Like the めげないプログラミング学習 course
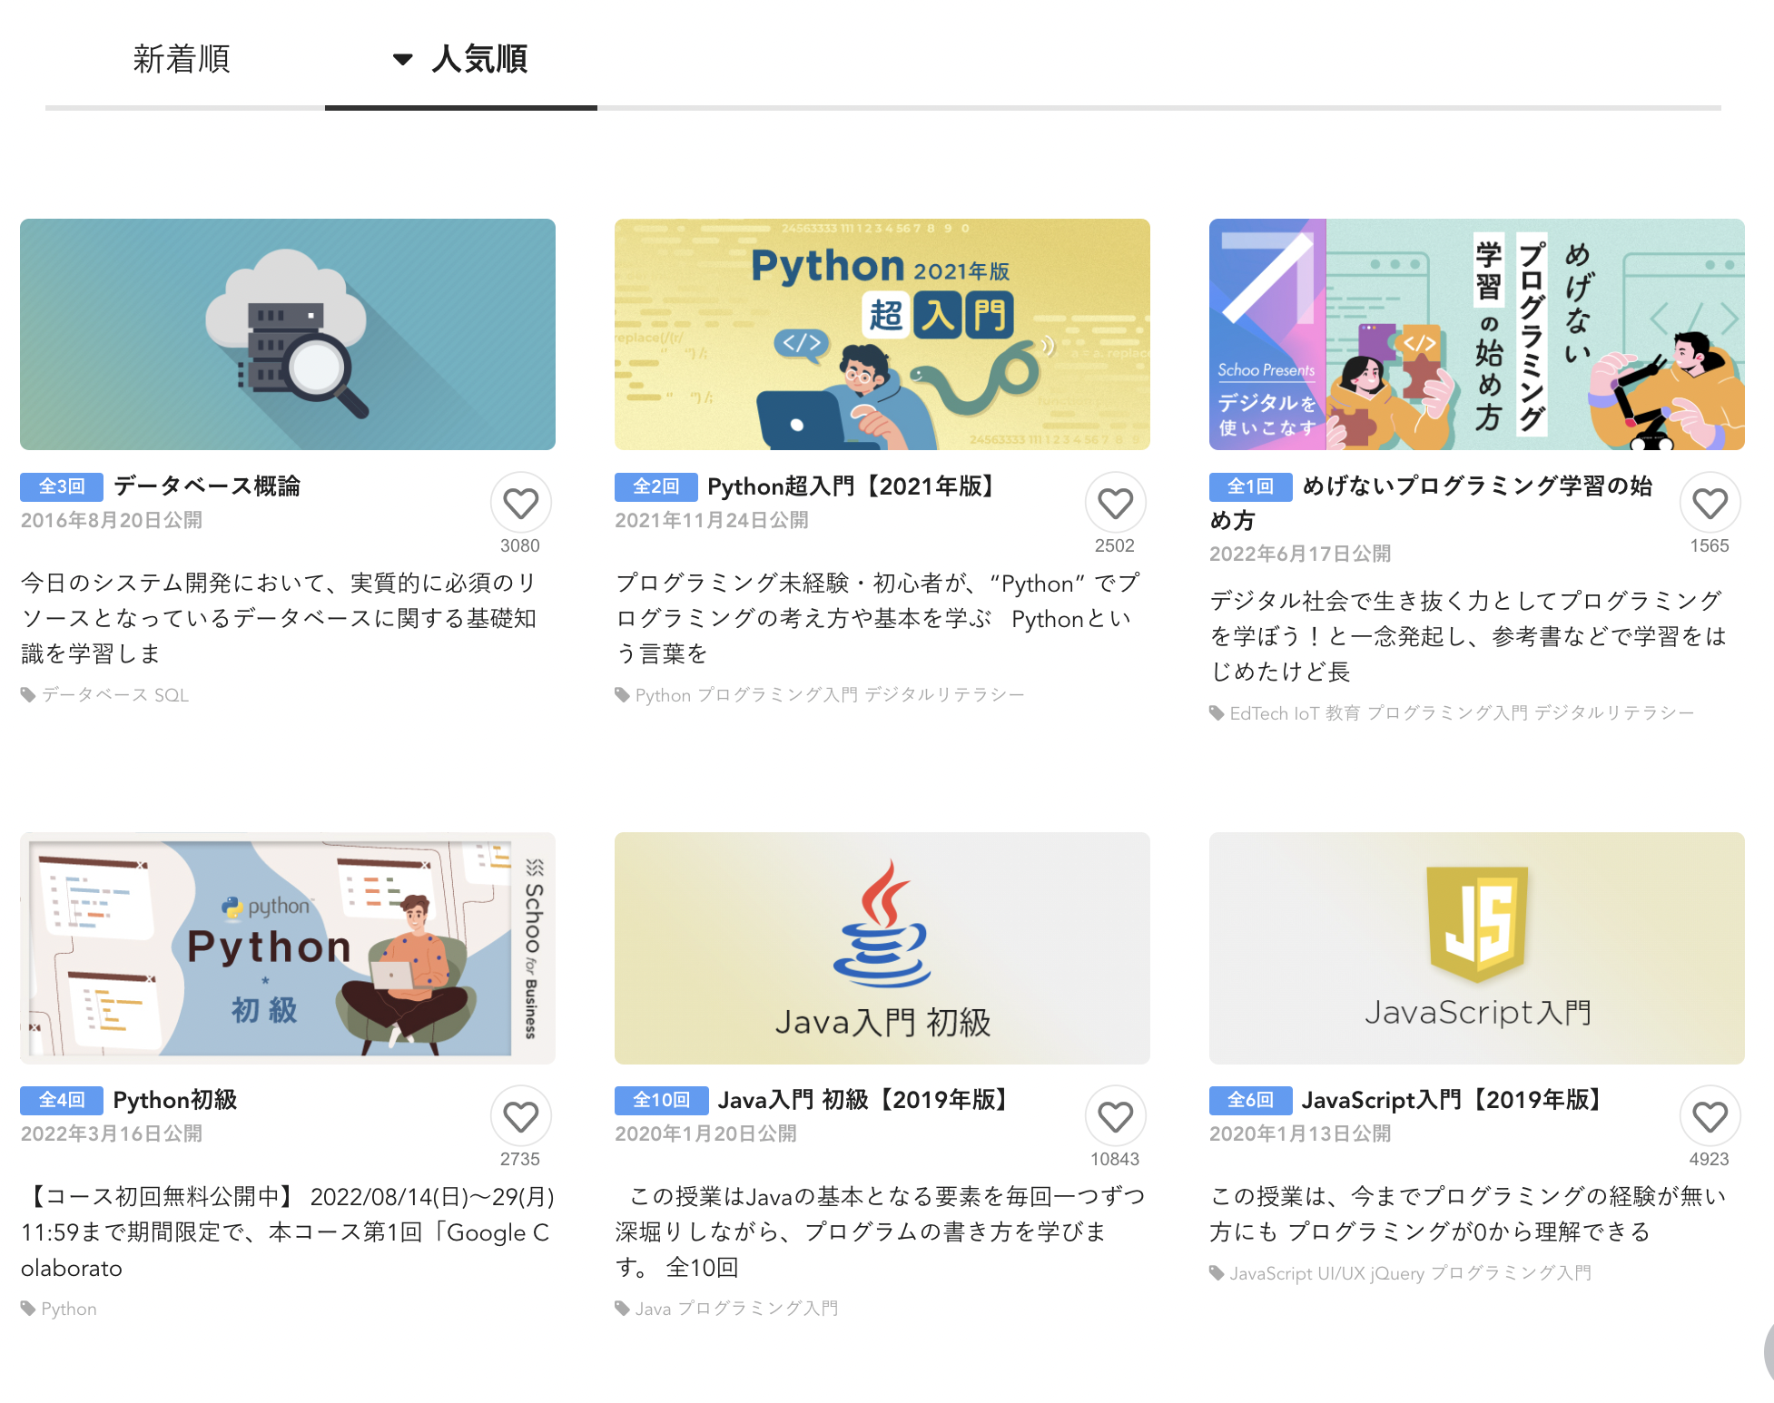 (x=1710, y=503)
